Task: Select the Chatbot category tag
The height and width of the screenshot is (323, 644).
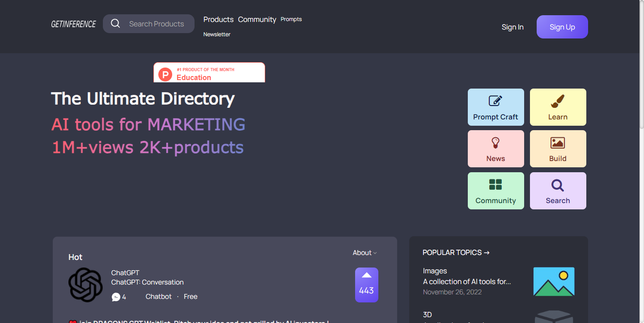Action: [x=159, y=297]
